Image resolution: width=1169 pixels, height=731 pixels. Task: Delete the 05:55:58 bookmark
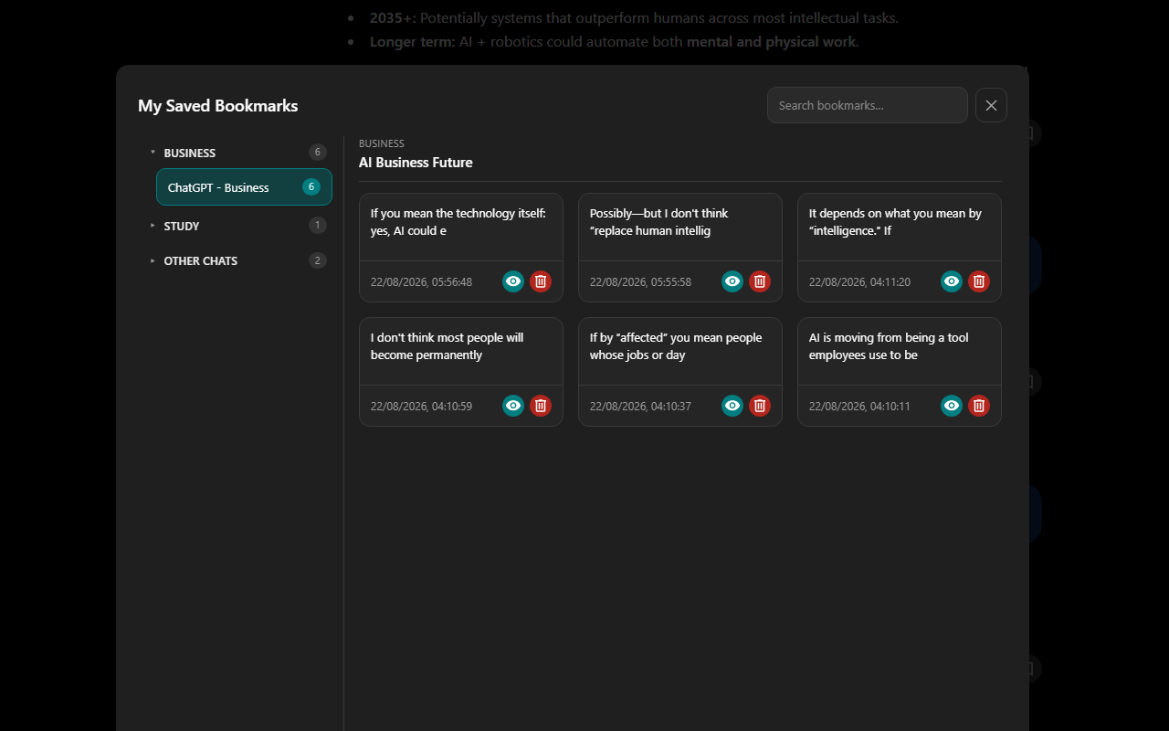coord(760,281)
